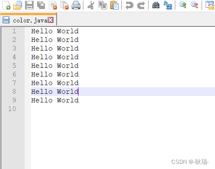Select line number 5 in margin
This screenshot has width=215, height=169.
(x=14, y=66)
